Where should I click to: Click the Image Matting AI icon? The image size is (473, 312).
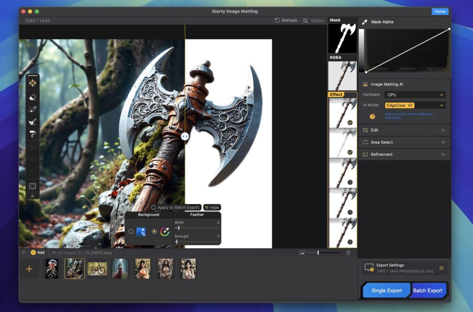pyautogui.click(x=365, y=84)
